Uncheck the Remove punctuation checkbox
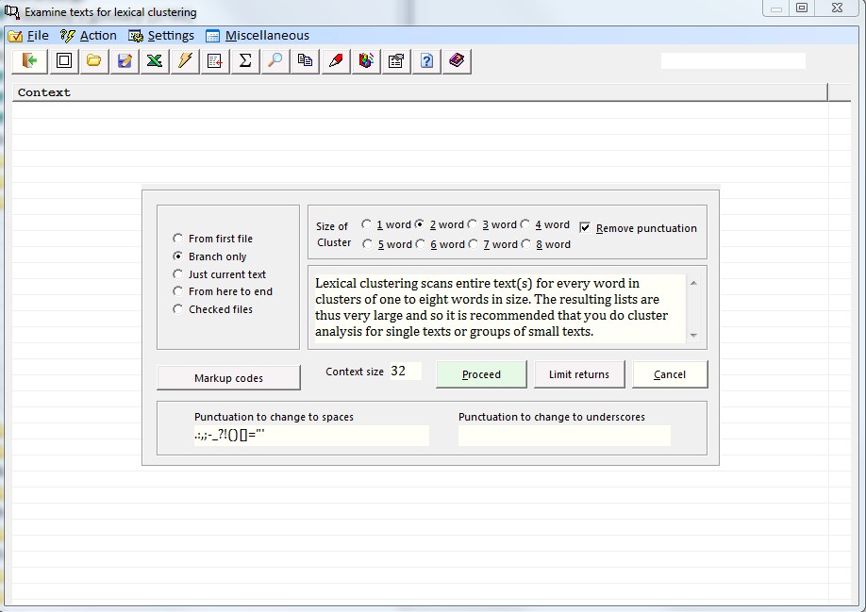Screen dimensions: 866x612 [585, 228]
